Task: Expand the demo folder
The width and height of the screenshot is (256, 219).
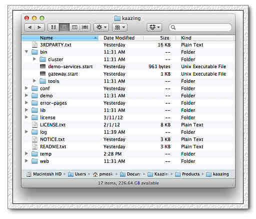Action: pos(26,95)
